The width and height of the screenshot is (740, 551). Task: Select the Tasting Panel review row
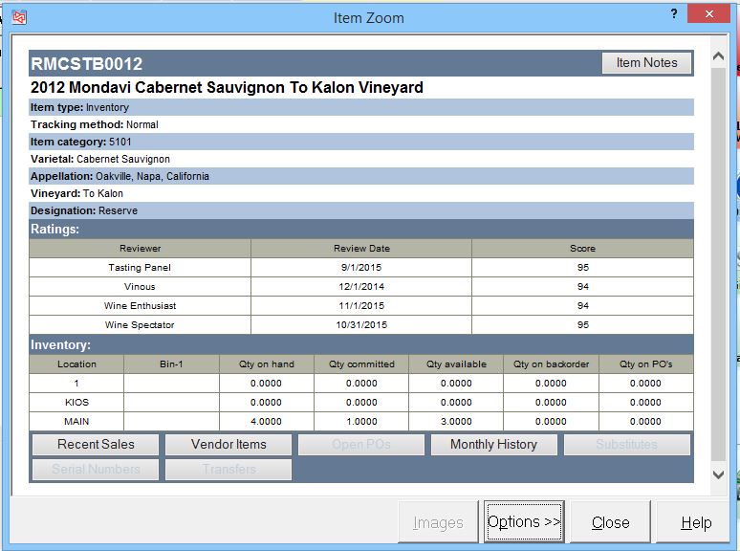(x=140, y=268)
